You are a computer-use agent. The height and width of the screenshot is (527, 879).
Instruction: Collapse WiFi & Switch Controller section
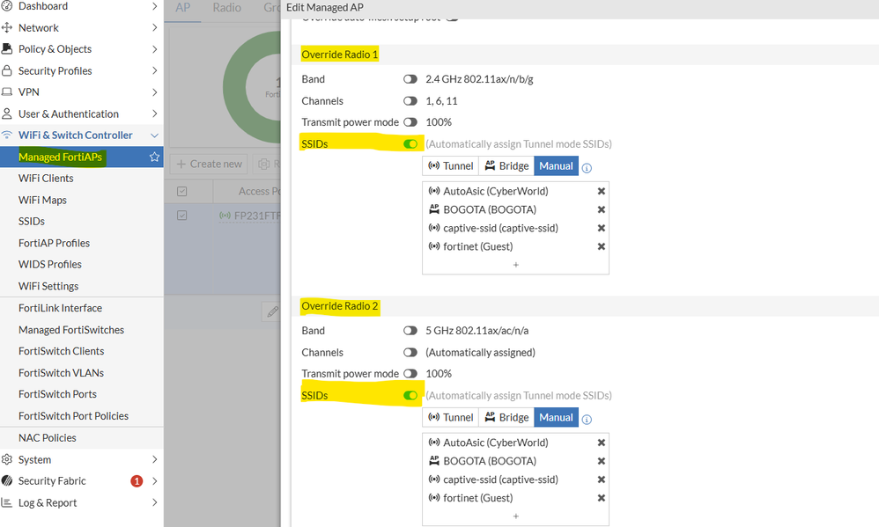click(155, 135)
